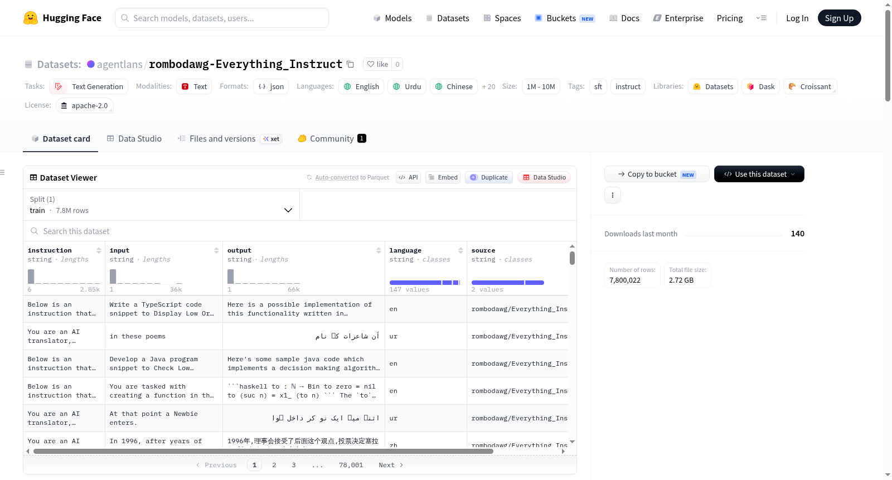Image resolution: width=892 pixels, height=480 pixels.
Task: Open the Buckets navigation item
Action: (565, 18)
